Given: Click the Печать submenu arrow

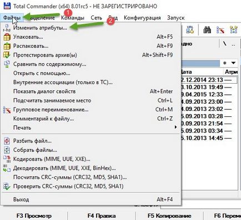Looking at the screenshot, I should point(175,127).
